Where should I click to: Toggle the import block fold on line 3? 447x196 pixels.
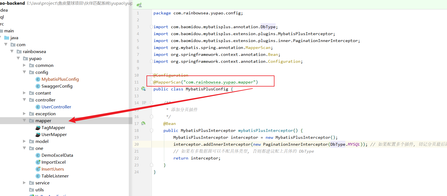coord(151,27)
